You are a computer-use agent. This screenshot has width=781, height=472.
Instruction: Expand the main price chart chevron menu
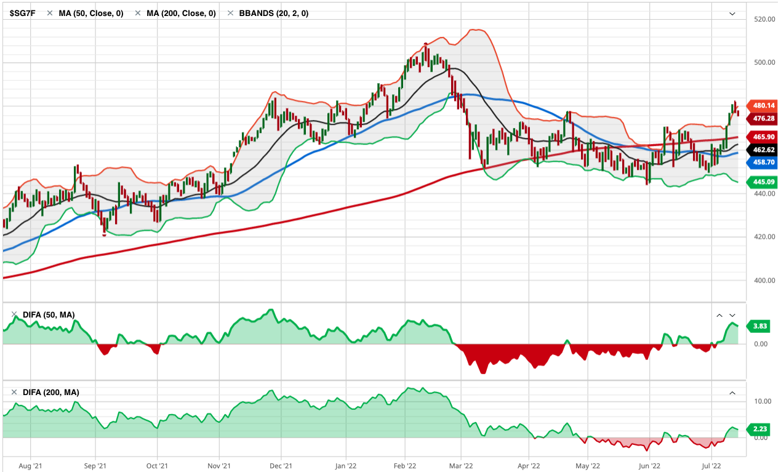click(x=732, y=14)
